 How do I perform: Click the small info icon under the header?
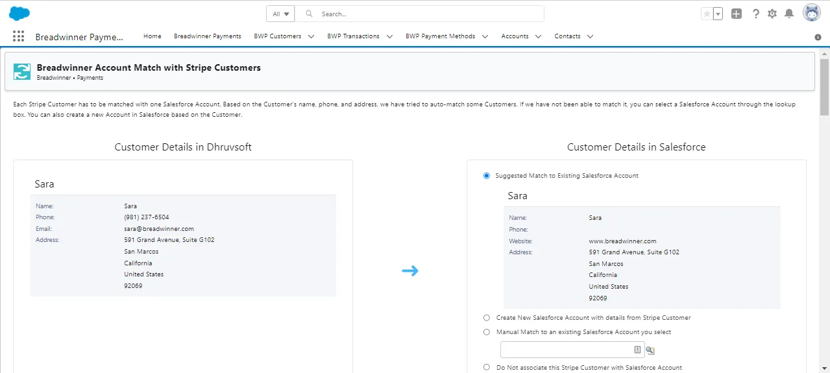coord(818,37)
